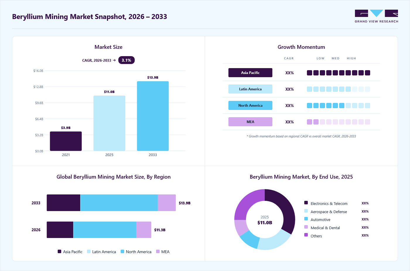Click the XX% CAGR value for Latin America
This screenshot has height=271, width=410.
click(290, 89)
